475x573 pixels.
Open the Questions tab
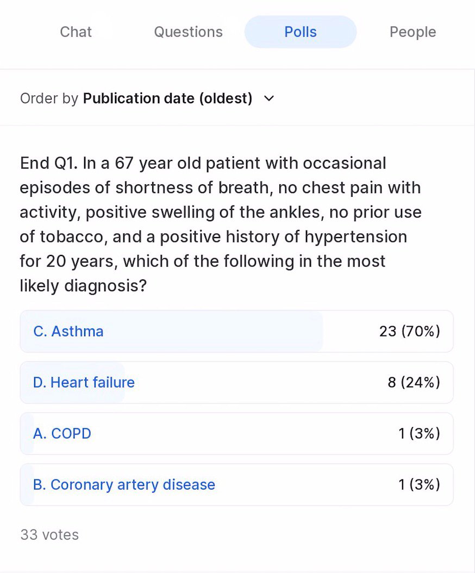tap(188, 32)
